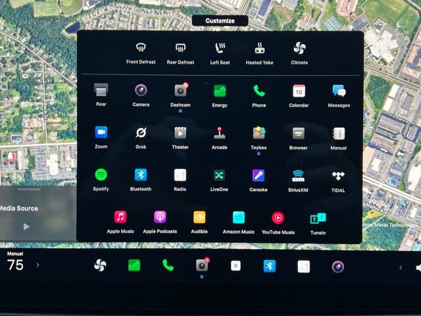Enable the Heated Yoke

pyautogui.click(x=259, y=48)
